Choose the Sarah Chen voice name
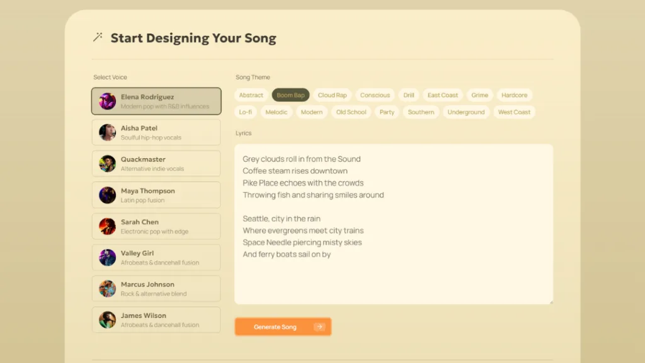Image resolution: width=645 pixels, height=363 pixels. [139, 222]
